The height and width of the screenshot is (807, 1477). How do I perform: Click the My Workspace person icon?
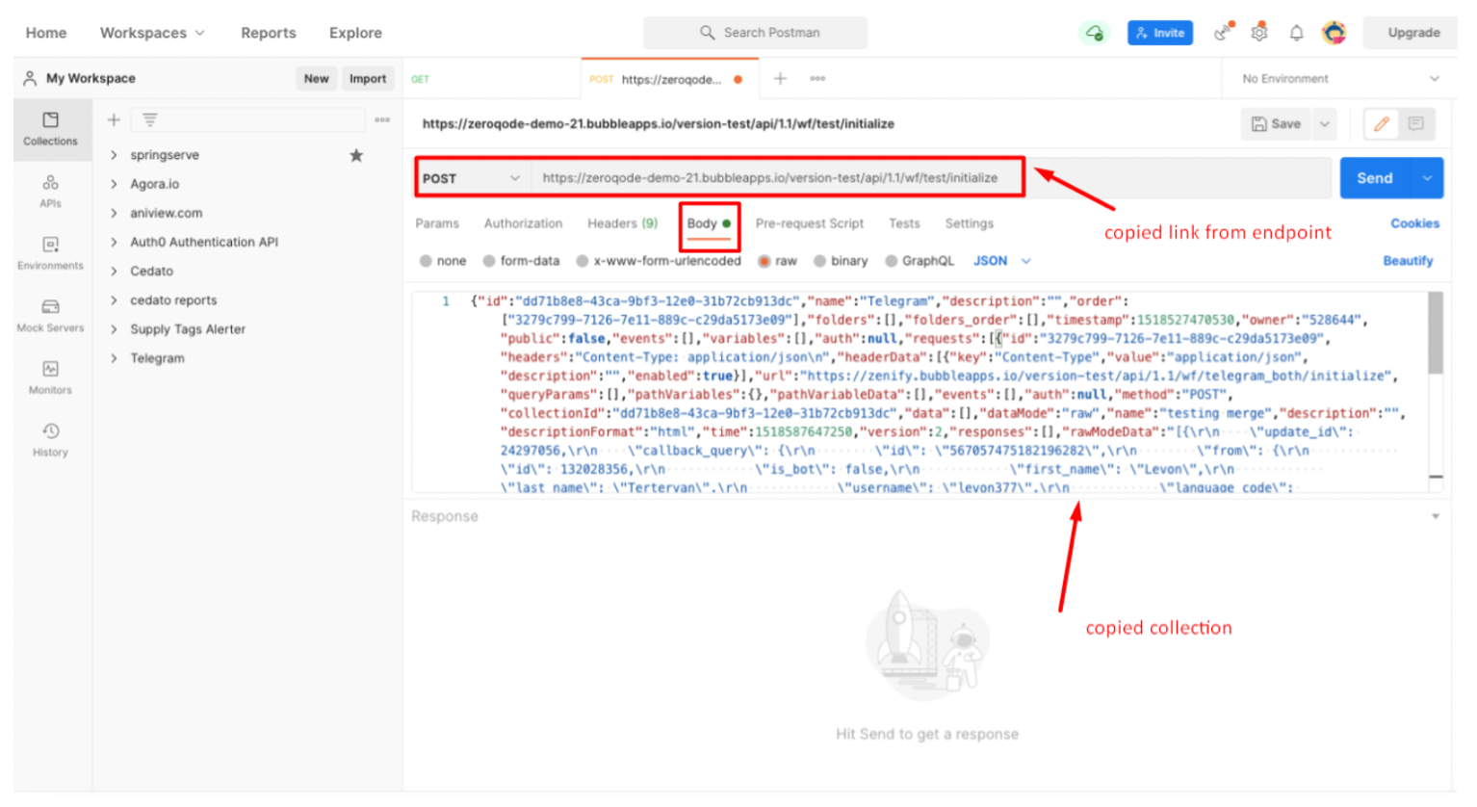click(30, 78)
